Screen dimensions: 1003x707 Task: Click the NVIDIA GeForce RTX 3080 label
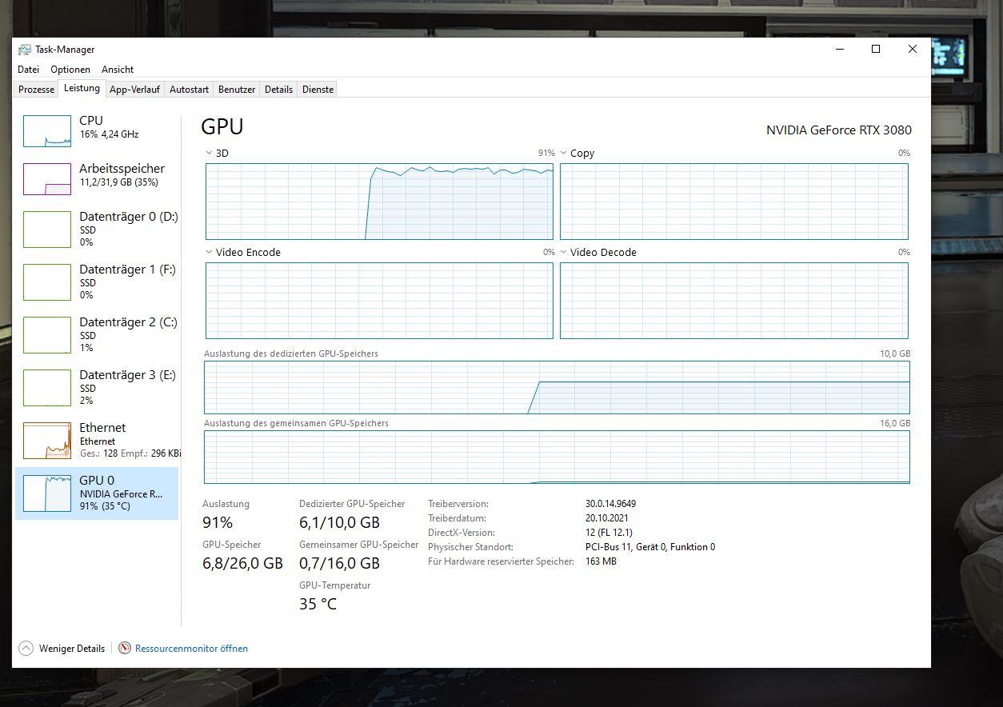[x=839, y=130]
